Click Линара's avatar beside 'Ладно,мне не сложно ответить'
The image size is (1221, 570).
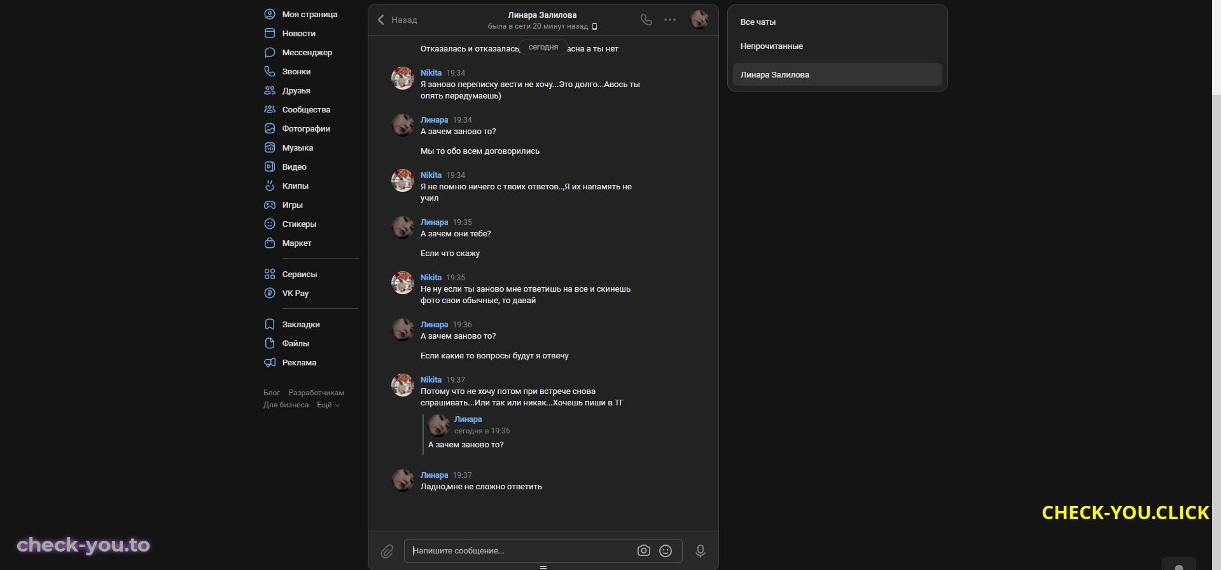[x=402, y=480]
